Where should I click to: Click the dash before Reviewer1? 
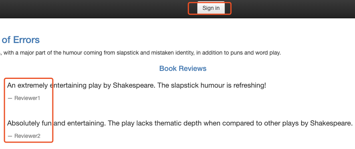tap(10, 98)
